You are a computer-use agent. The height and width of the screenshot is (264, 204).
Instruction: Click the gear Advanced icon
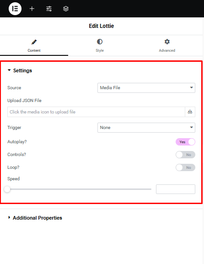(x=167, y=42)
